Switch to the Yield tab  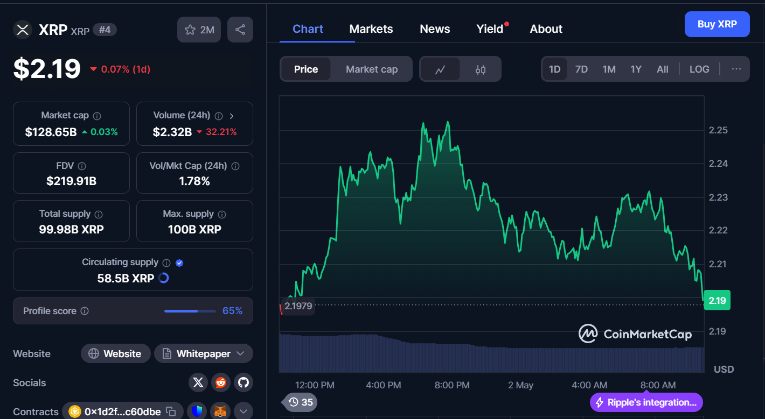coord(490,29)
